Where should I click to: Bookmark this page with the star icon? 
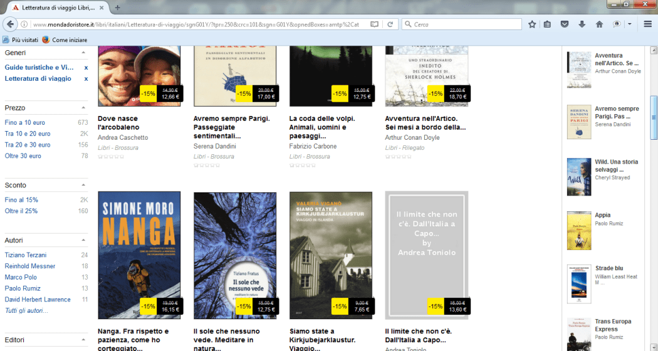point(532,24)
